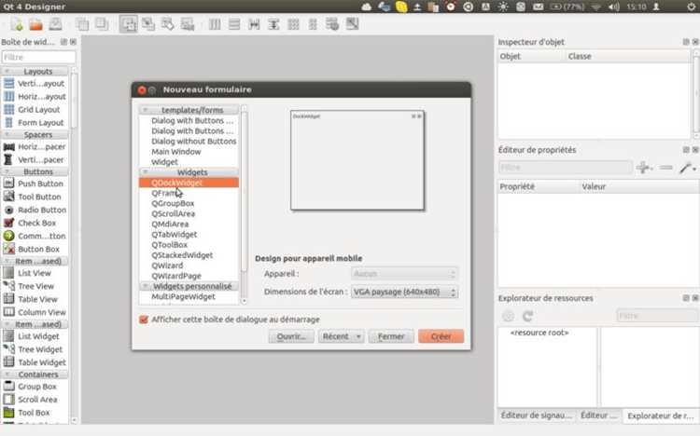Select Main Window template
This screenshot has height=436, width=700.
175,152
